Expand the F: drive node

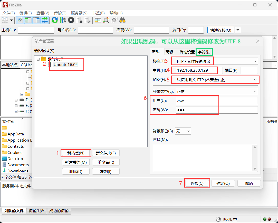[x=16, y=112]
